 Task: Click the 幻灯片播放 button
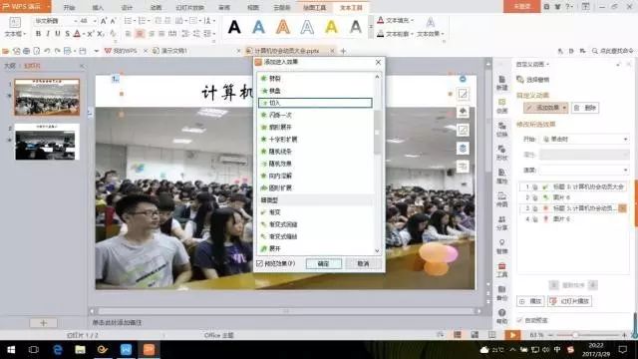tap(569, 301)
